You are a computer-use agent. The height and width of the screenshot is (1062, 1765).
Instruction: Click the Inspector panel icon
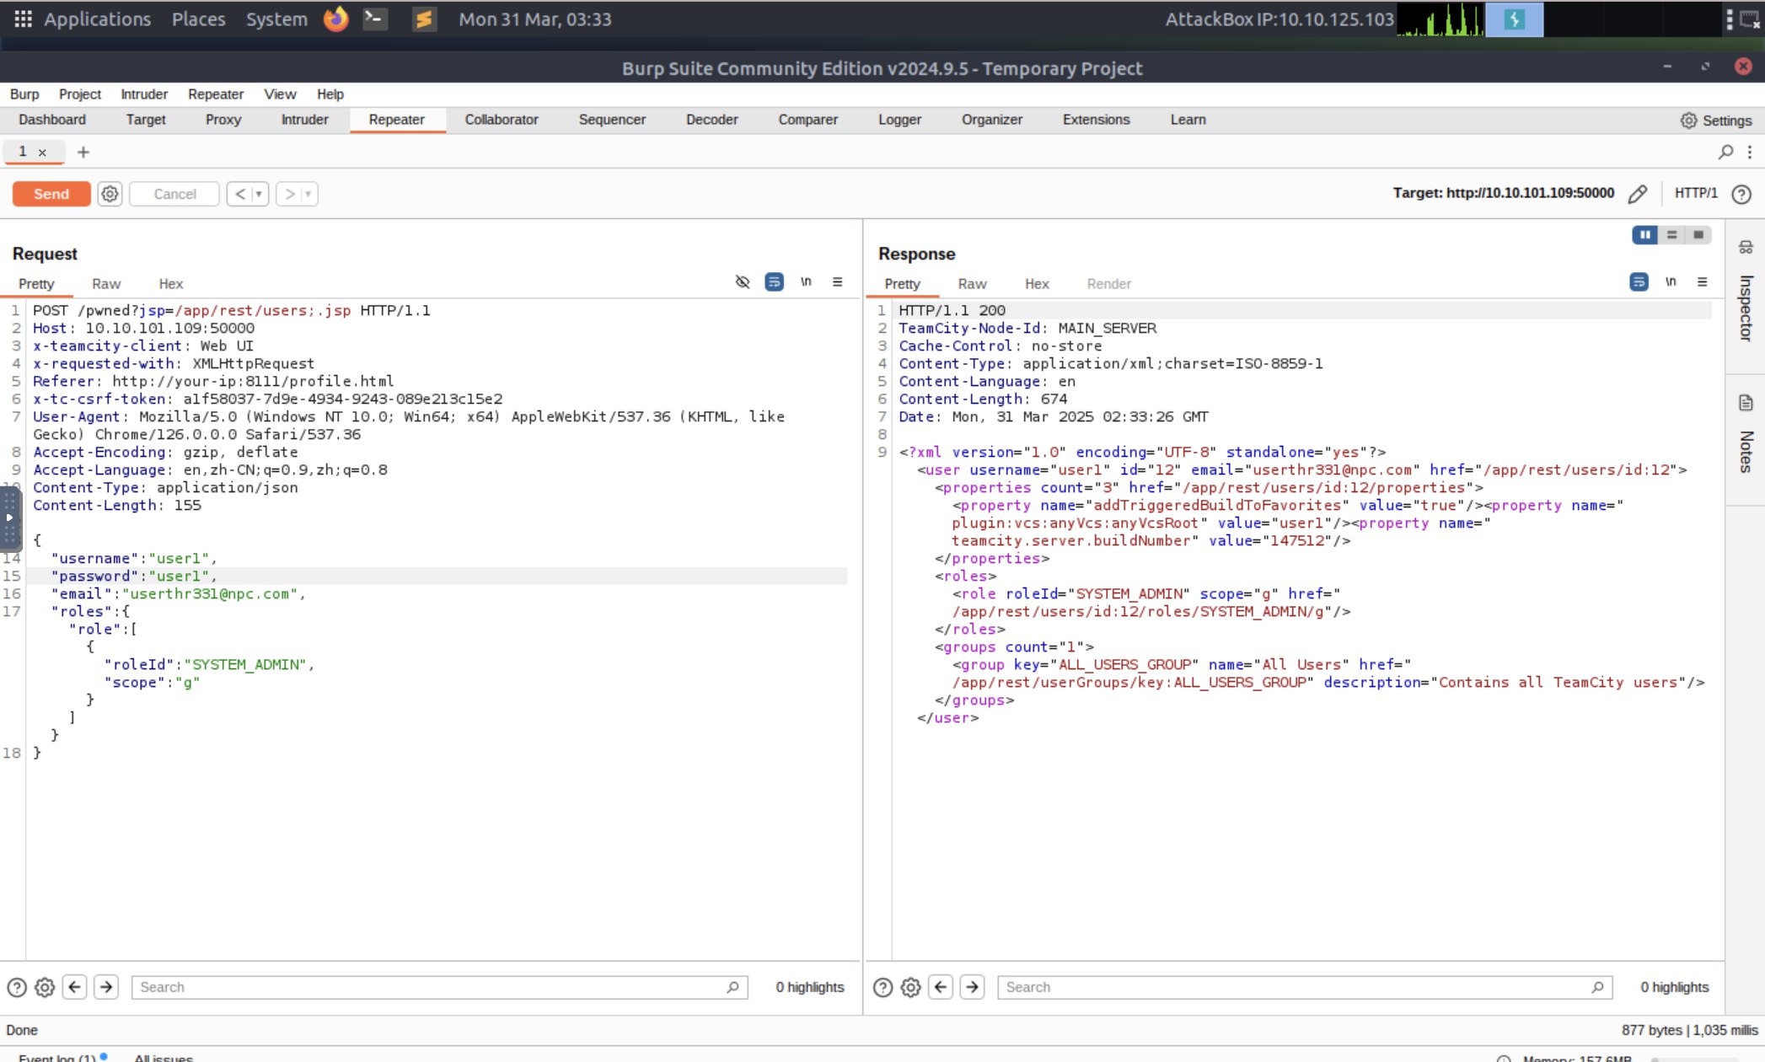click(1745, 247)
